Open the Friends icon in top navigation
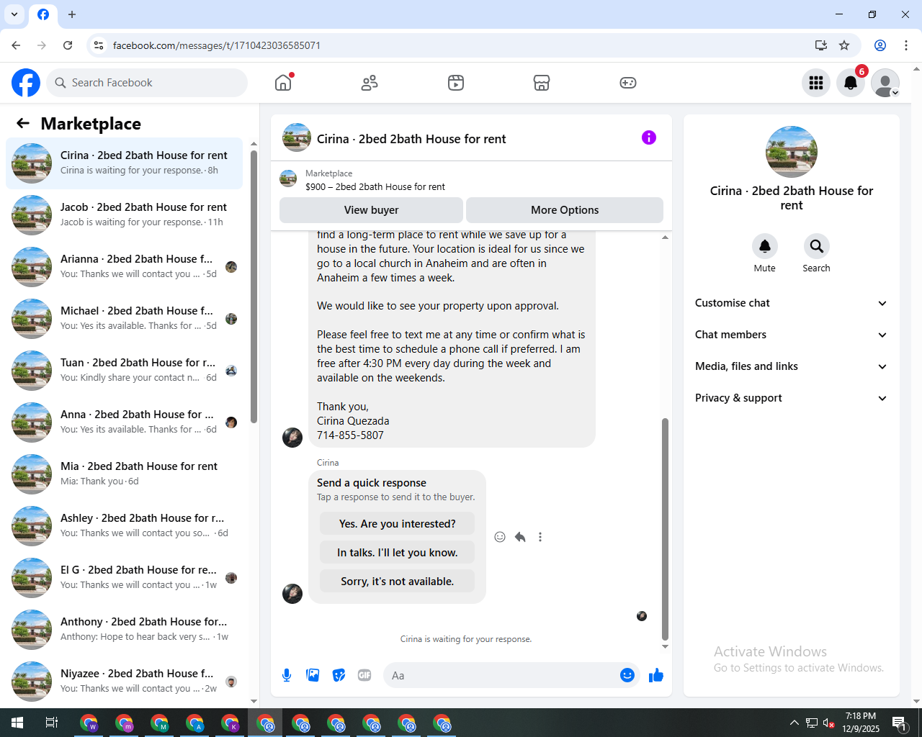The width and height of the screenshot is (922, 737). pos(370,83)
